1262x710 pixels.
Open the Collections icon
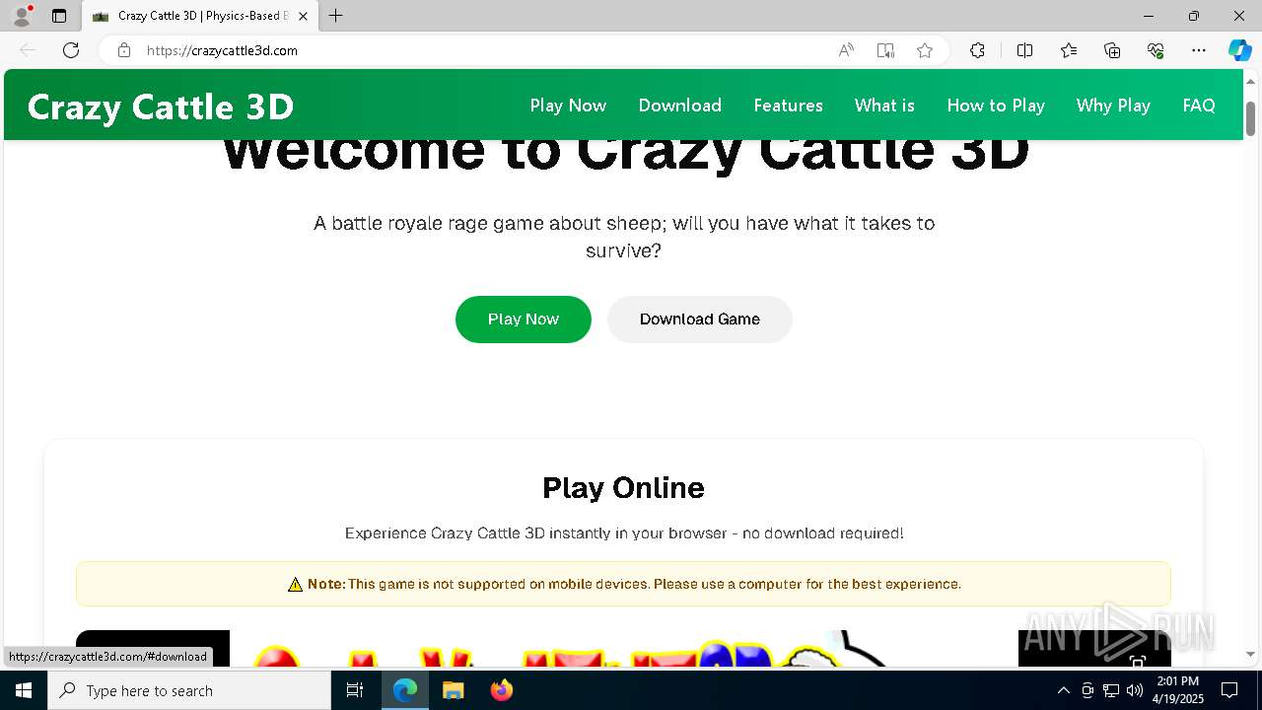pyautogui.click(x=1112, y=50)
